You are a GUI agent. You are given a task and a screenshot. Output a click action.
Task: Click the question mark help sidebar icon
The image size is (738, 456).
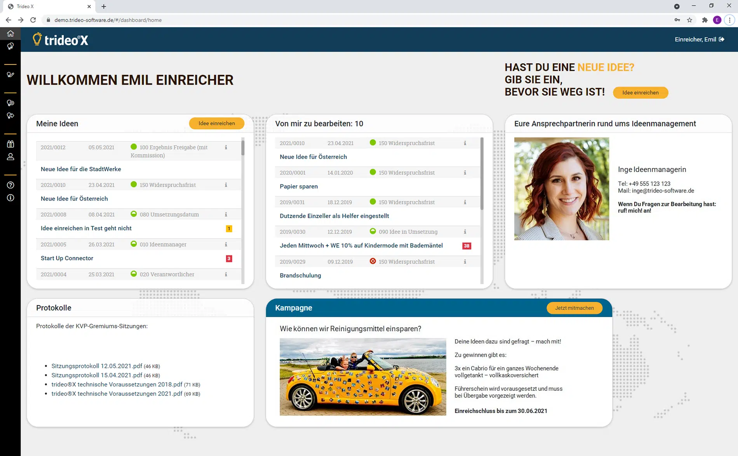[x=10, y=185]
